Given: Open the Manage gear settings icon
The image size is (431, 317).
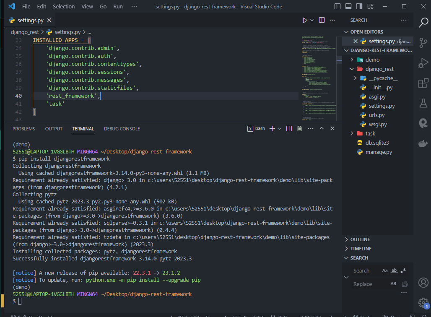Looking at the screenshot, I should [423, 303].
